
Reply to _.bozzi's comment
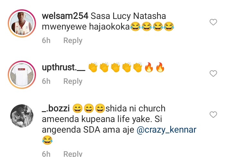(73, 153)
